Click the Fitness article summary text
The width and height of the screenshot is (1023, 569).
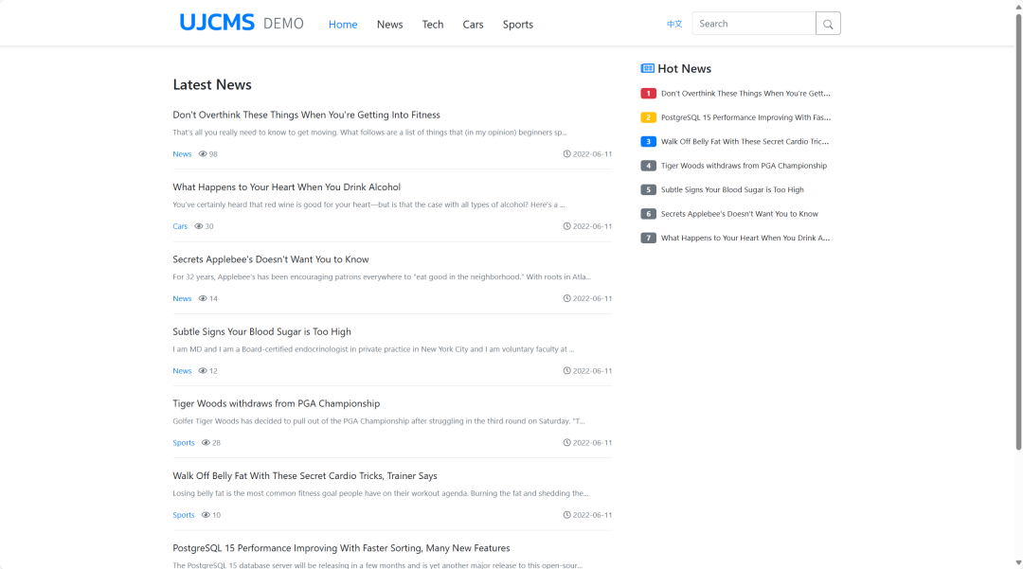[x=370, y=133]
